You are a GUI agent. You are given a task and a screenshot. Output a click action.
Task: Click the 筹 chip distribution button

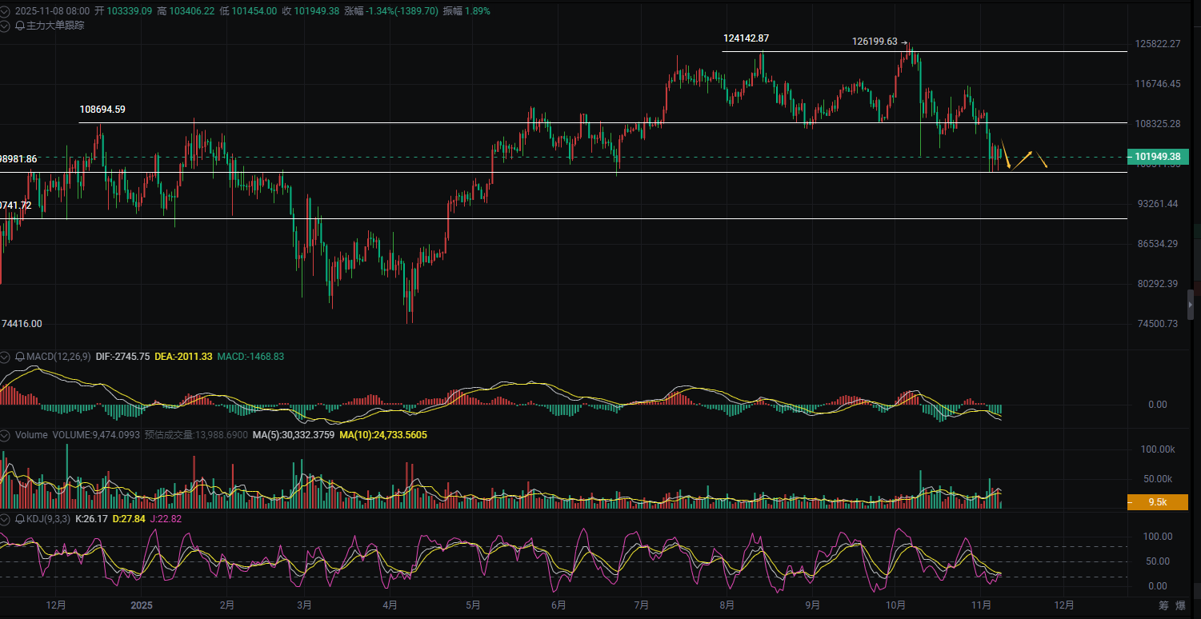[x=1163, y=605]
